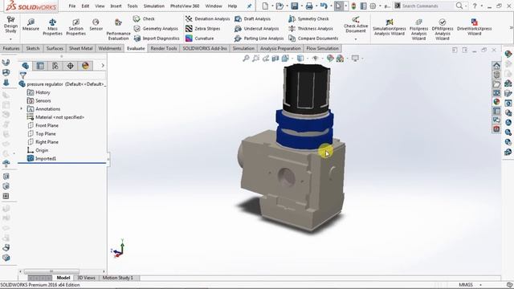Image resolution: width=514 pixels, height=289 pixels.
Task: Open Mass Properties
Action: (52, 26)
